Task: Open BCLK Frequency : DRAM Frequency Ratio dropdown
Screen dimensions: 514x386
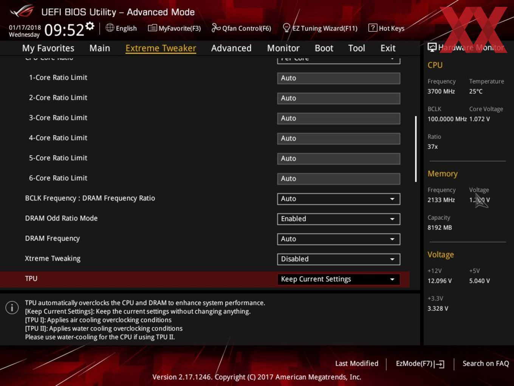Action: [x=339, y=199]
